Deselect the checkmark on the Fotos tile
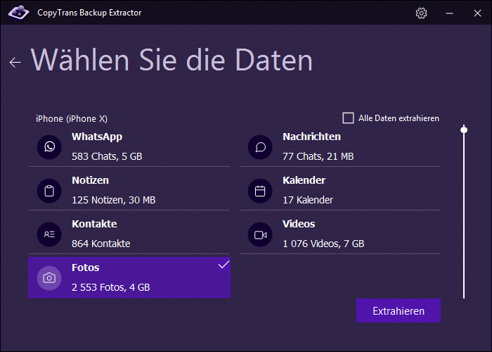 pos(224,265)
